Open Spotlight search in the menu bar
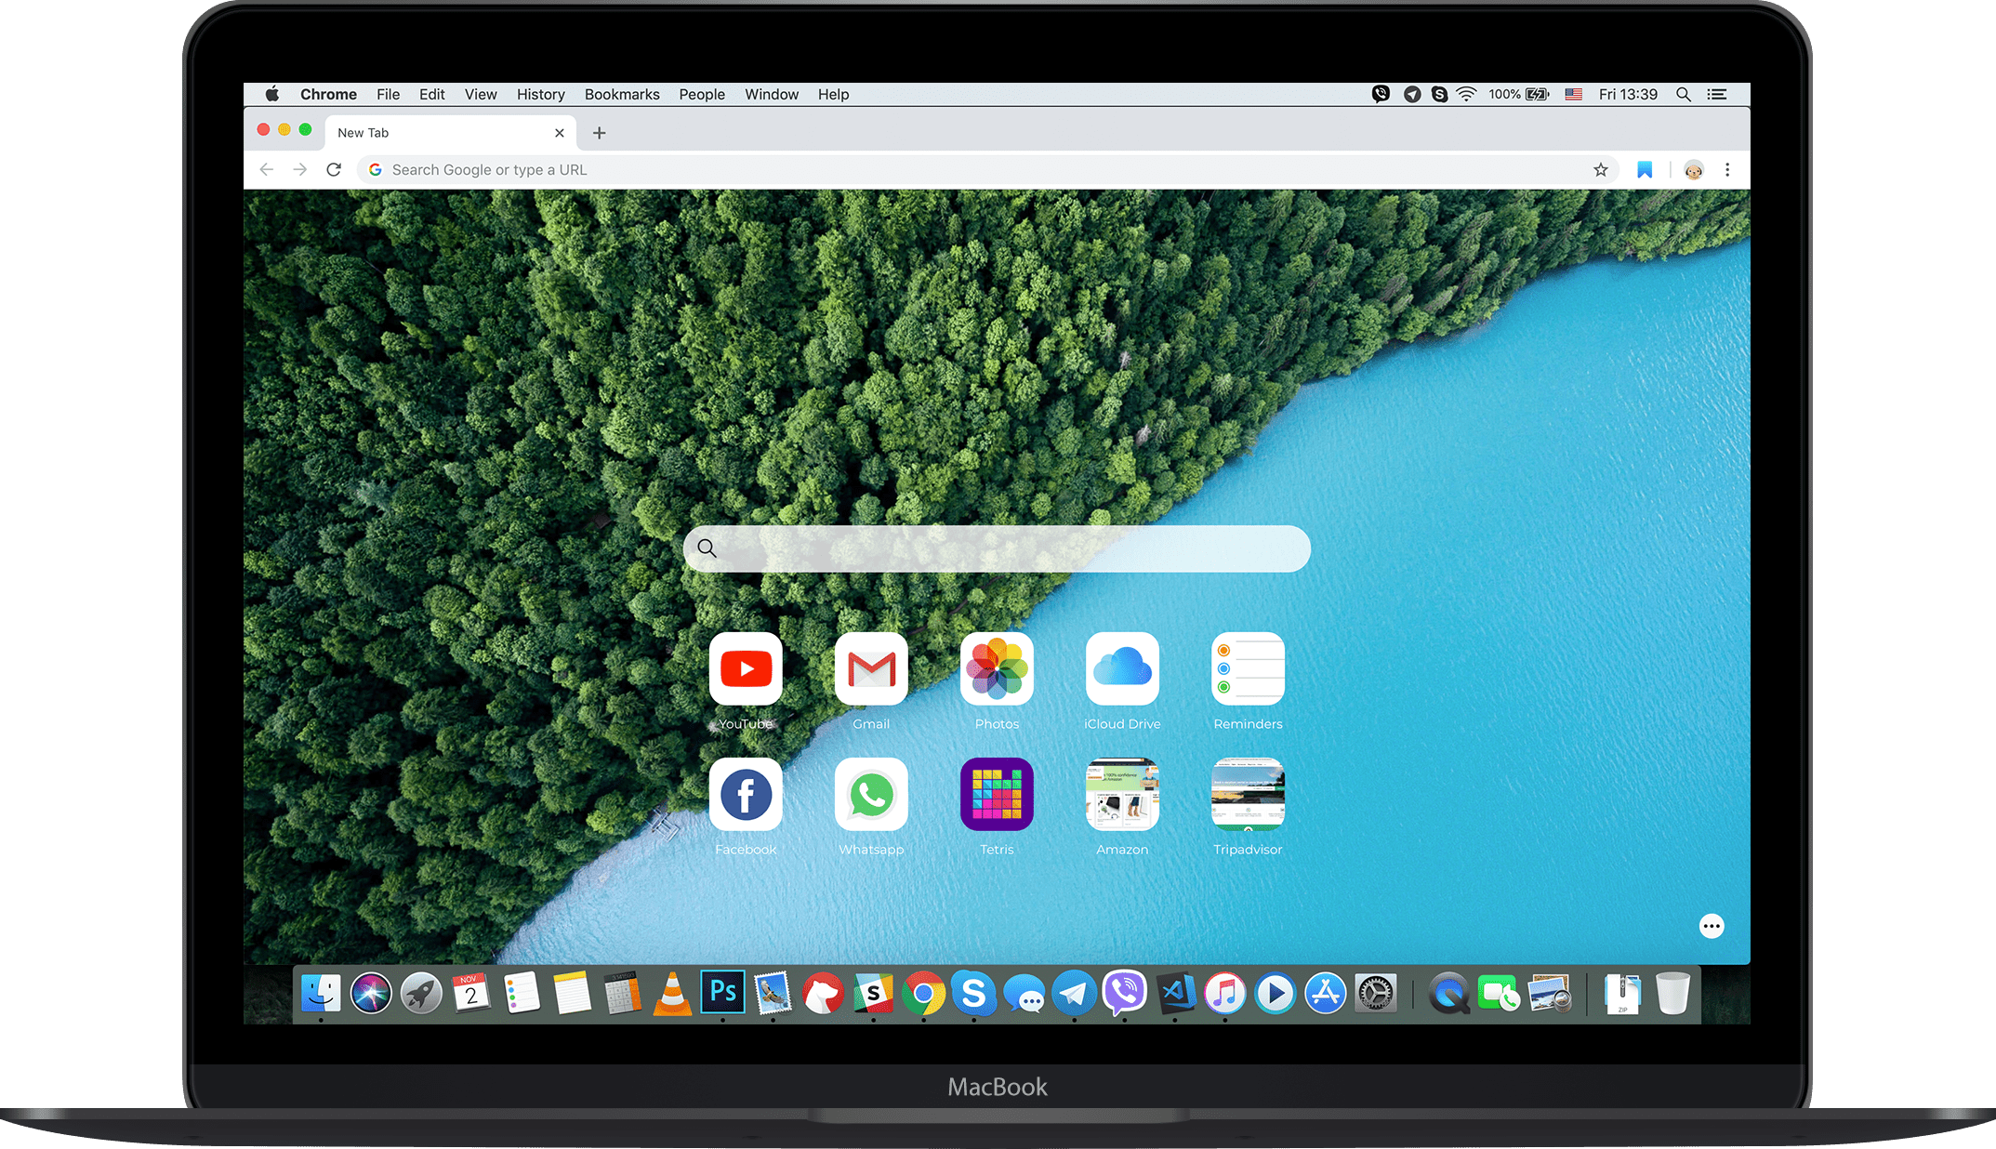Screen dimensions: 1996x1149 [x=1684, y=94]
